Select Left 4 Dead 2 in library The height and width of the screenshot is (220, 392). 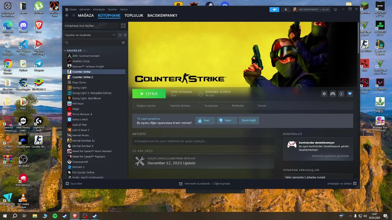tap(94, 130)
